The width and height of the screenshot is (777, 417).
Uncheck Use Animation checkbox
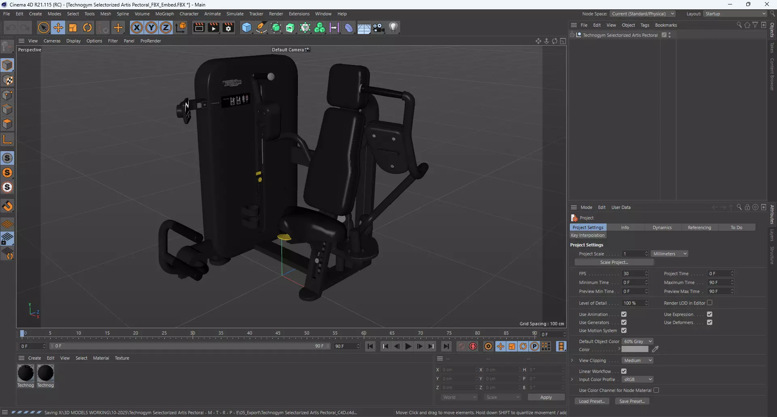coord(624,314)
